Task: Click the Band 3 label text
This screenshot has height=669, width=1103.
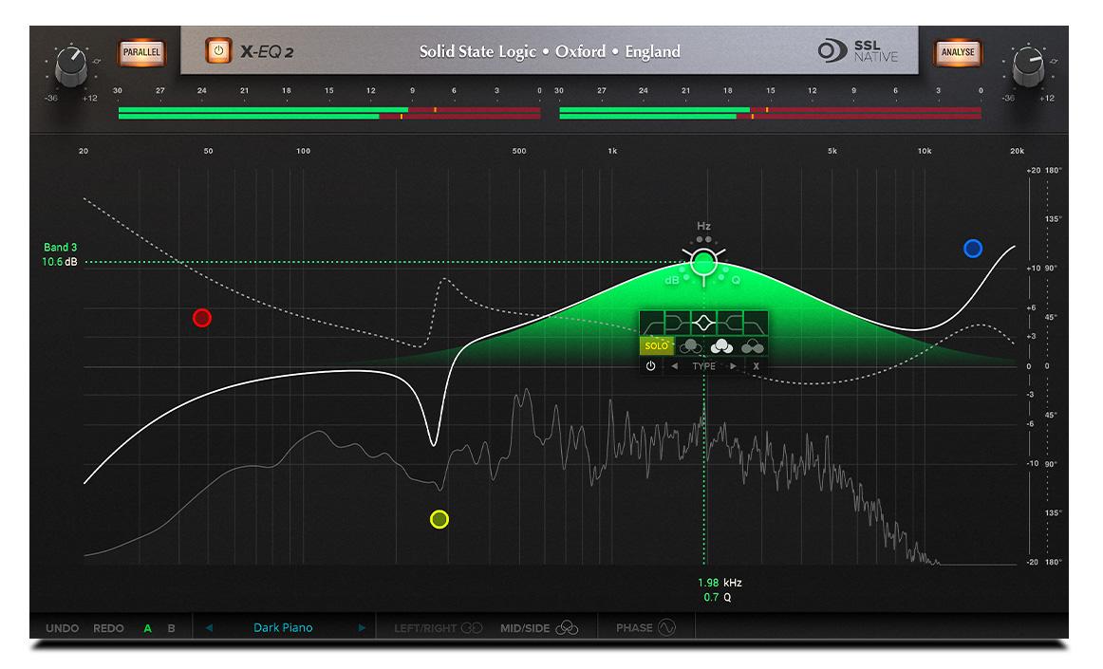Action: [x=61, y=247]
